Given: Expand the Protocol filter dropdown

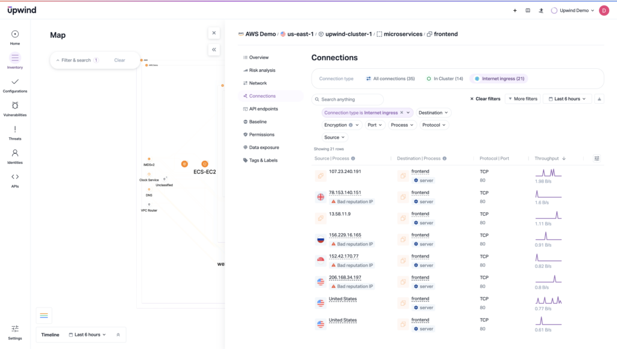Looking at the screenshot, I should (x=434, y=125).
